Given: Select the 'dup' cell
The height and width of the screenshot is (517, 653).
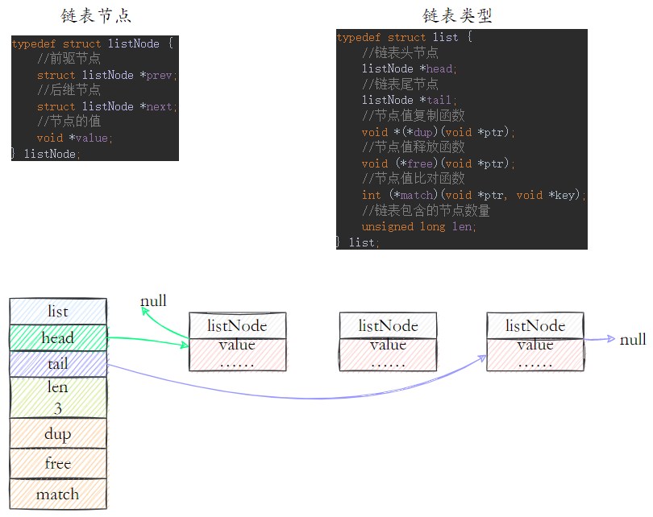Looking at the screenshot, I should tap(58, 433).
